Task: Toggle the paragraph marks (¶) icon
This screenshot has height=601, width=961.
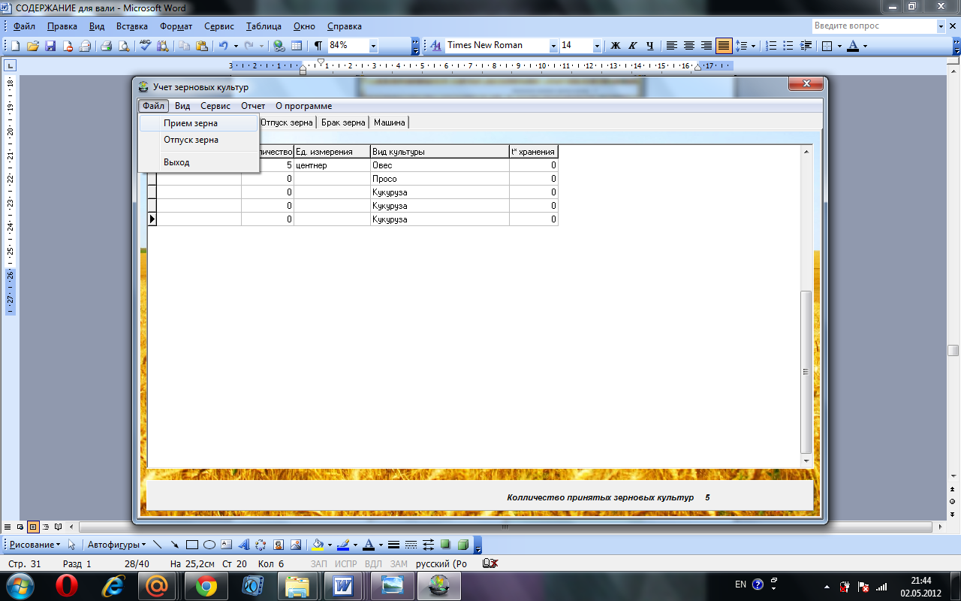Action: click(x=318, y=46)
